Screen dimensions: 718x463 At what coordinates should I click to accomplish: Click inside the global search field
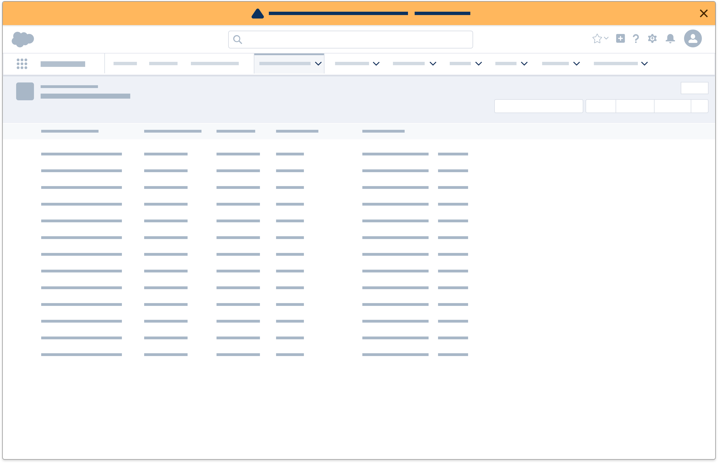pyautogui.click(x=350, y=39)
